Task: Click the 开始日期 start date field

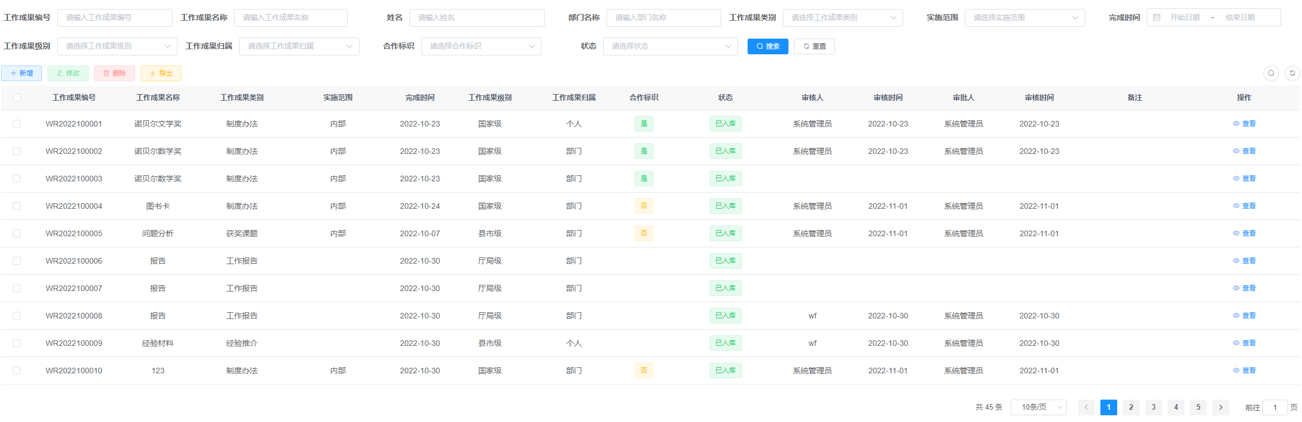Action: [1185, 18]
